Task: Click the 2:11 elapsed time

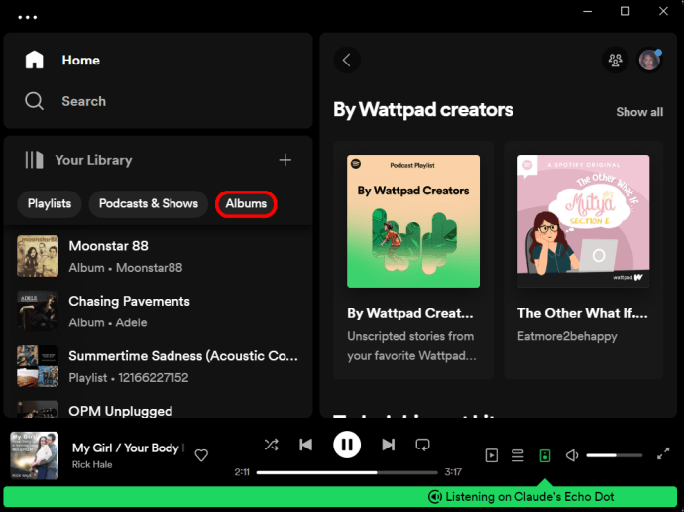Action: (x=242, y=472)
